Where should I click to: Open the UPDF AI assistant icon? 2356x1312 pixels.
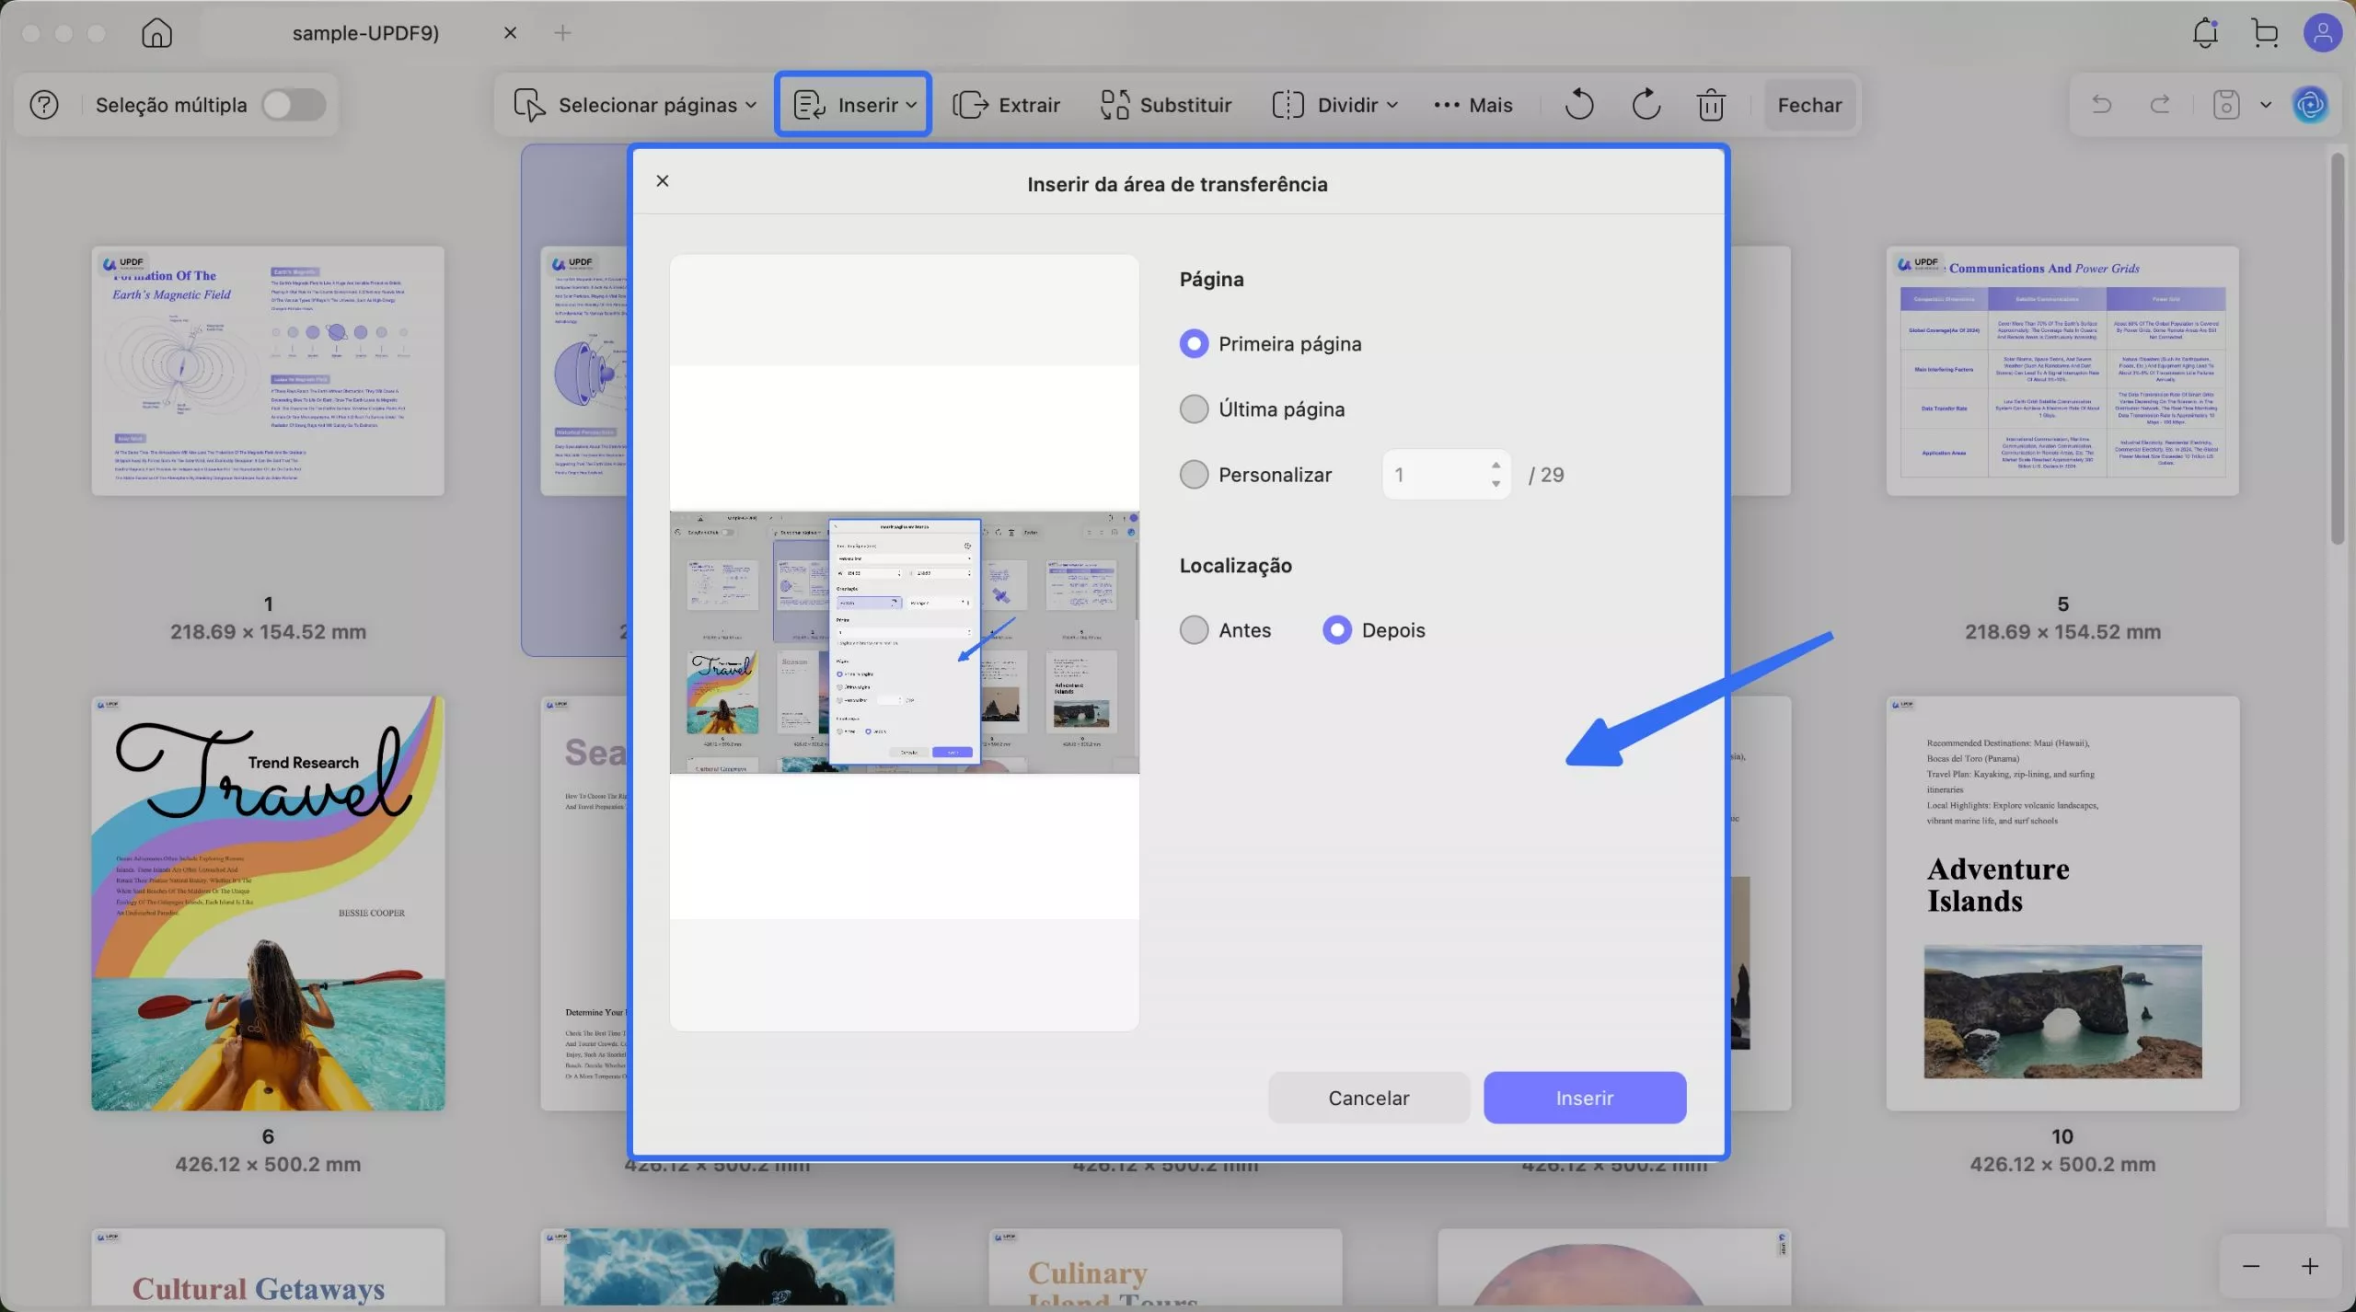2310,105
